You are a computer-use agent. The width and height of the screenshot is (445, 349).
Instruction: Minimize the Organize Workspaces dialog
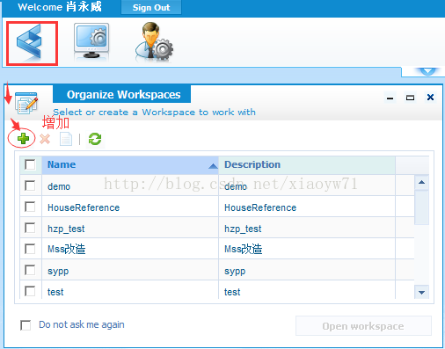390,98
